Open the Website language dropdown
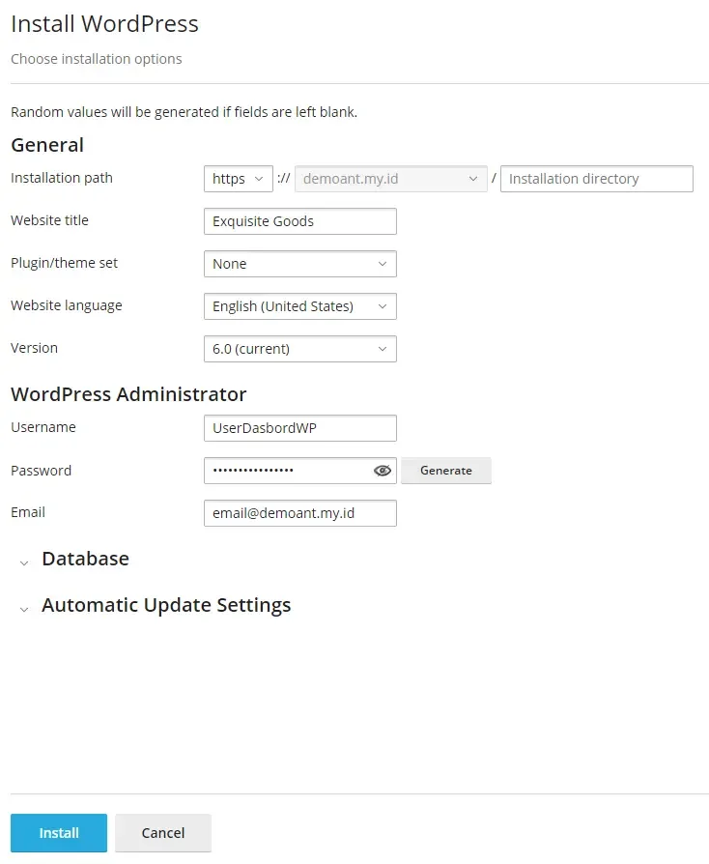709x864 pixels. click(299, 306)
